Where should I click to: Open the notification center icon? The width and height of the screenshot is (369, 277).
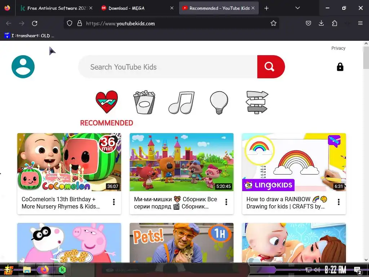tap(358, 270)
